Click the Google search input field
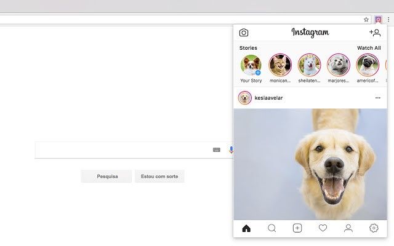Viewport: 394px width, 246px height. click(123, 150)
